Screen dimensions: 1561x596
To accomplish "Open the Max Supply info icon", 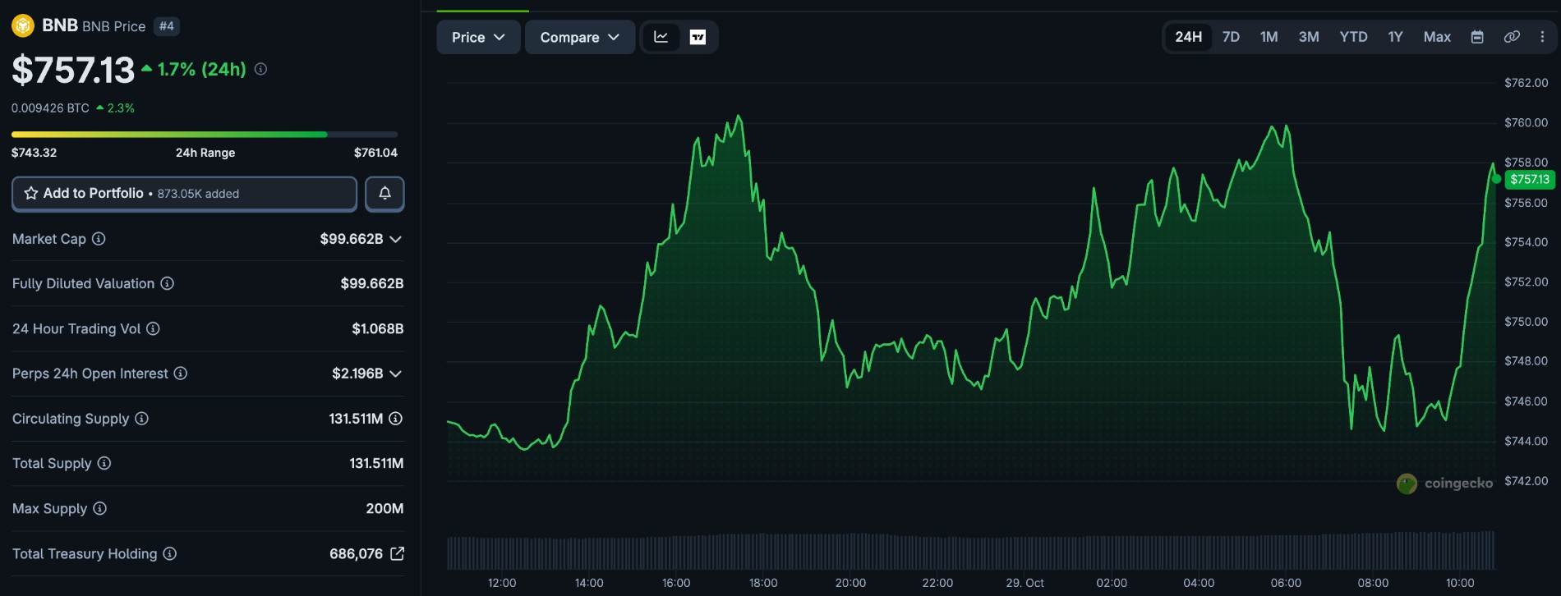I will [x=99, y=508].
